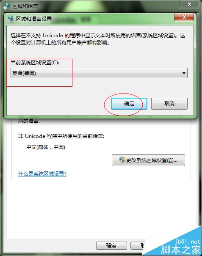Click the 脚本之家 watermark logo
Image resolution: width=202 pixels, height=256 pixels.
(x=180, y=249)
